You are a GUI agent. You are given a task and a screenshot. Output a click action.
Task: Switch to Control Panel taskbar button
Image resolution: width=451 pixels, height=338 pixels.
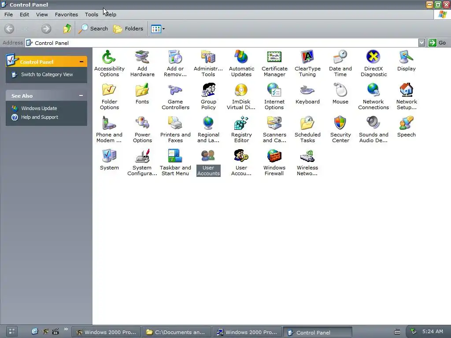317,332
